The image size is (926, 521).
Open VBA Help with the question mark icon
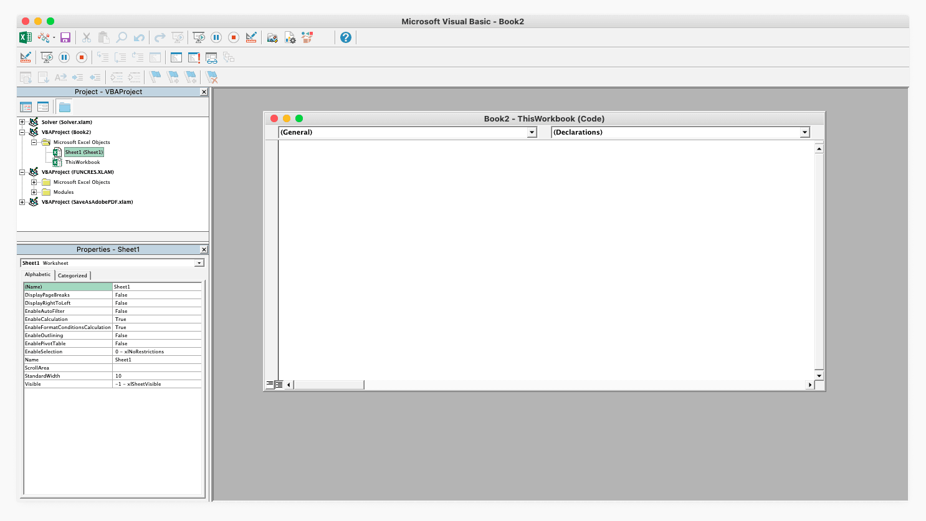[x=346, y=37]
